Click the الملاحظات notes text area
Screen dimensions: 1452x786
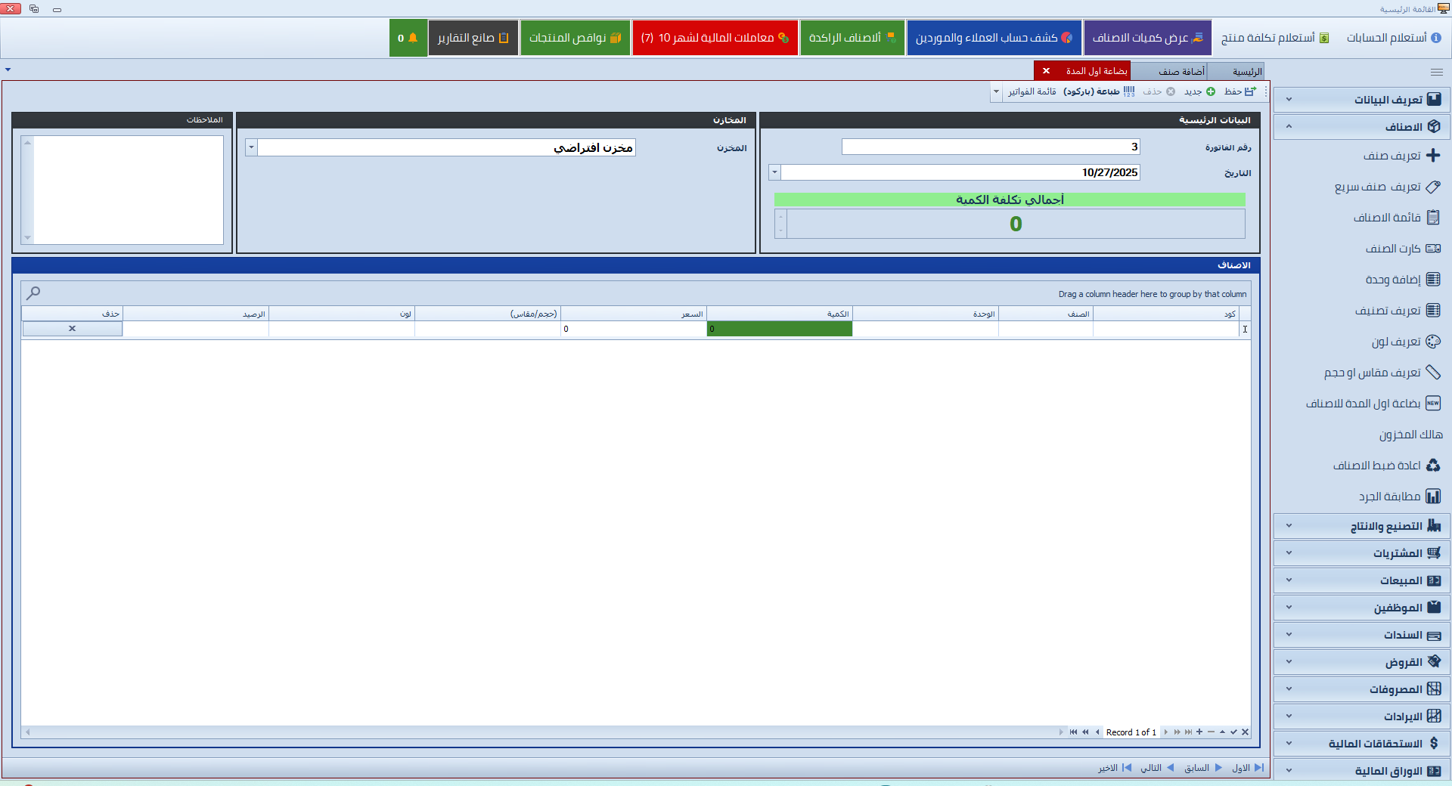(x=129, y=190)
